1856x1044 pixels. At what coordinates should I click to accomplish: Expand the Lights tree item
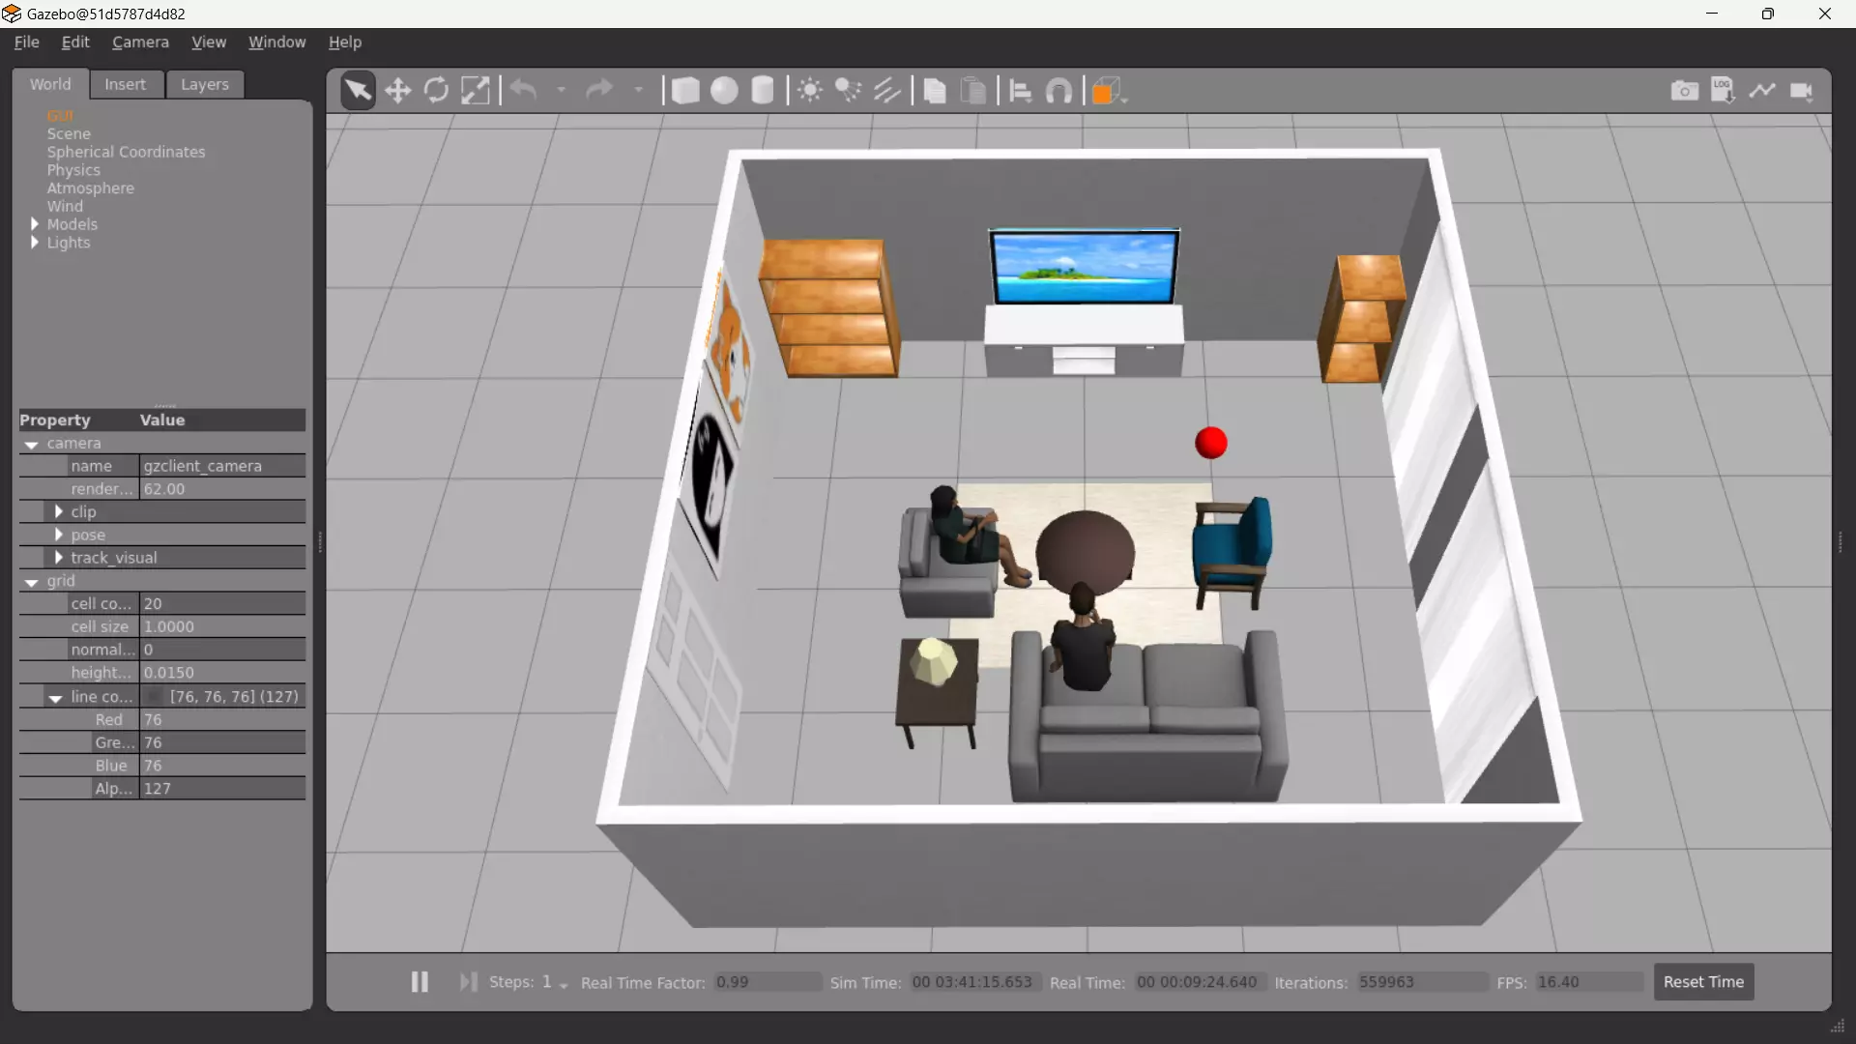35,243
